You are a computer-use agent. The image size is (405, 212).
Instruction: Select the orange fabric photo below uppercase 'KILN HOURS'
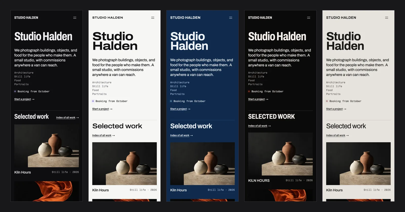click(x=280, y=195)
